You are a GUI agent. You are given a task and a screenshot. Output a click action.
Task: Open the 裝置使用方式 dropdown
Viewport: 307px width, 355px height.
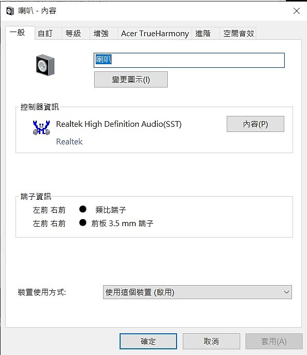tap(197, 292)
